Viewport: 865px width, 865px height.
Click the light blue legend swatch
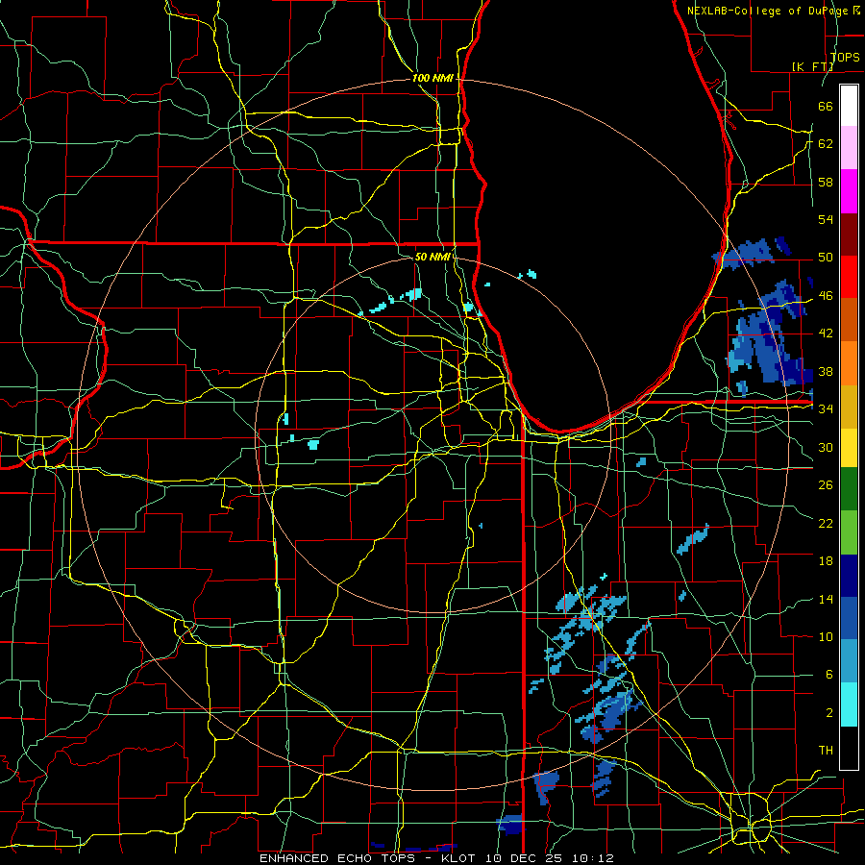[x=849, y=661]
